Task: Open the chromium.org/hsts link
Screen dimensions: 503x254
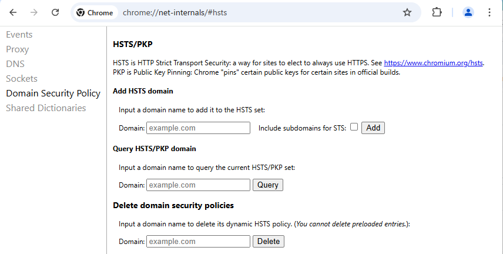Action: (433, 63)
